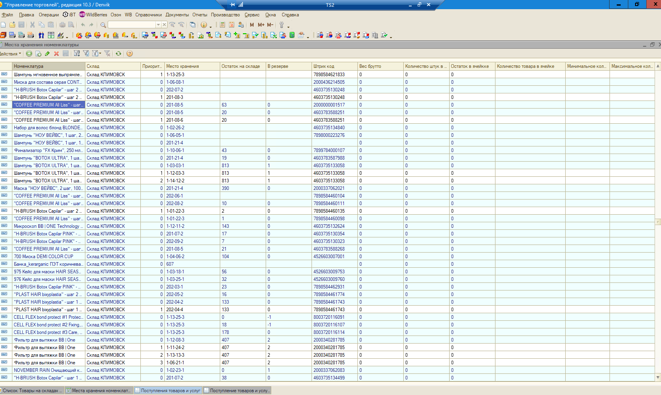Click the copy-record icon beside Add
Image resolution: width=661 pixels, height=395 pixels.
point(38,53)
